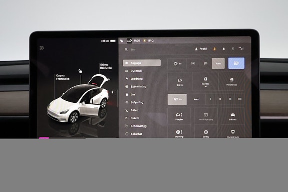Toggle the Barnlås child lock
This screenshot has width=288, height=192.
click(205, 82)
